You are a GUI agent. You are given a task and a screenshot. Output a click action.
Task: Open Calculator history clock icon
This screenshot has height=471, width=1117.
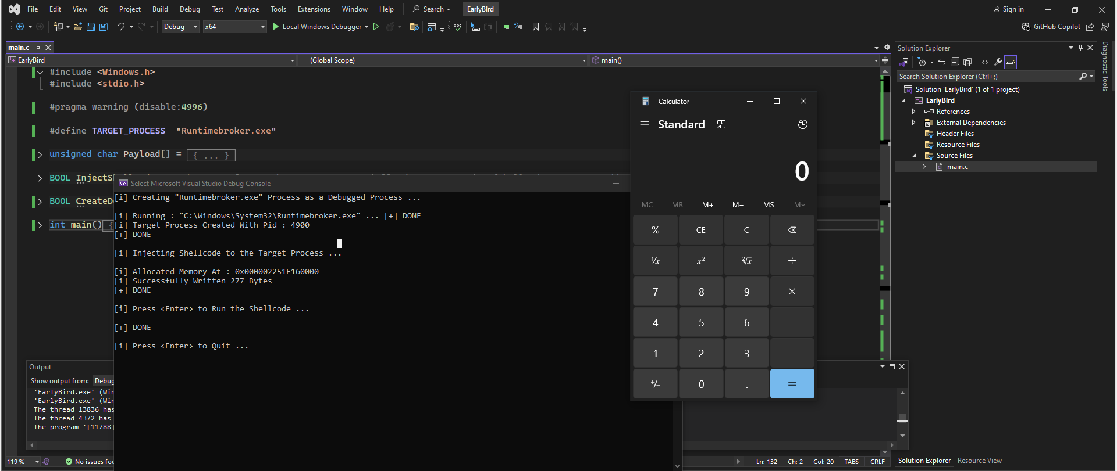pyautogui.click(x=803, y=124)
